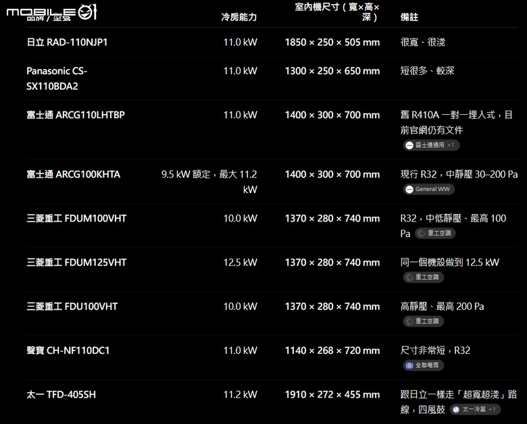This screenshot has height=424, width=527.
Task: Click the 備註 column header
Action: [x=409, y=17]
